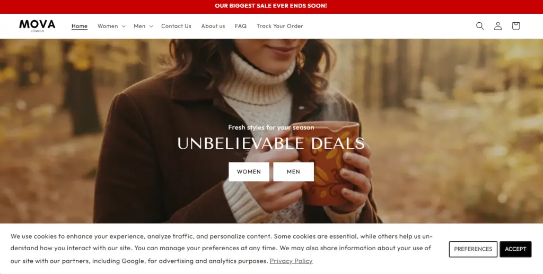The image size is (543, 274).
Task: Open the Contact Us page
Action: pos(176,26)
